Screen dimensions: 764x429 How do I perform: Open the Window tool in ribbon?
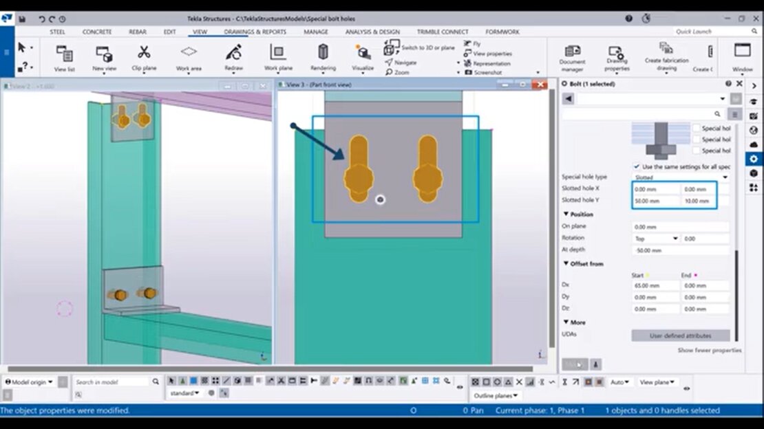pos(742,58)
